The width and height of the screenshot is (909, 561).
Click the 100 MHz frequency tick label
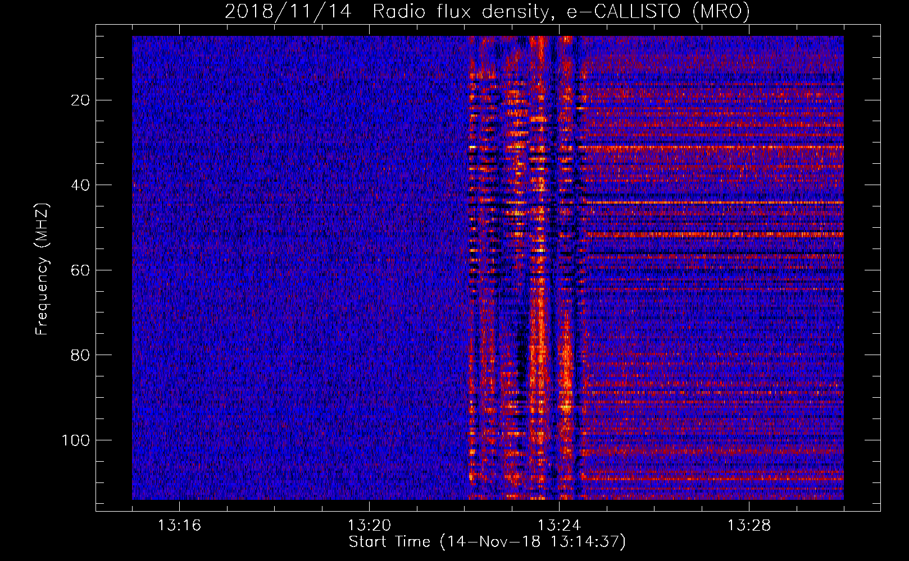[76, 440]
